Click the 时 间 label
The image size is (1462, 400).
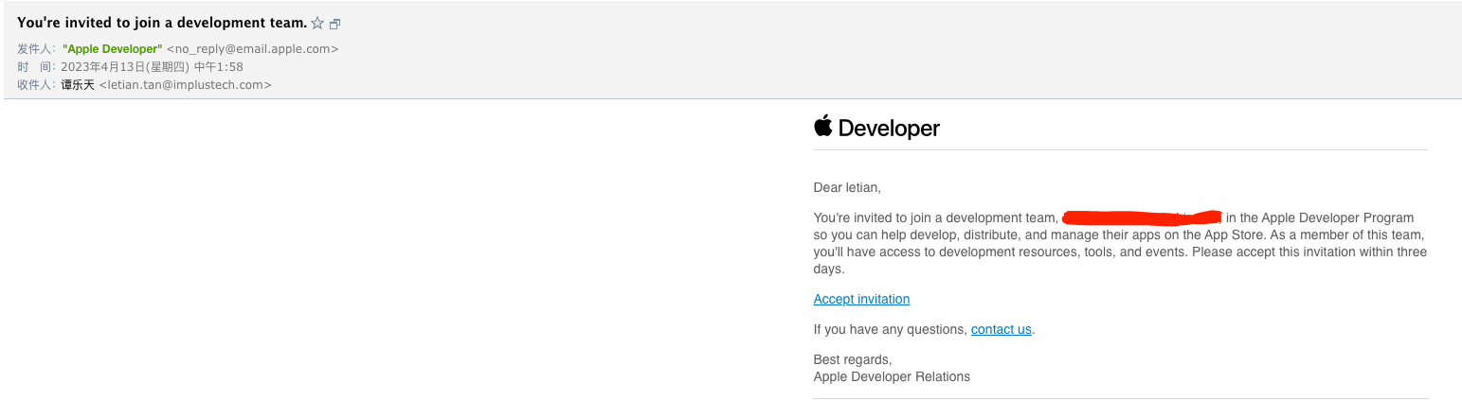37,66
